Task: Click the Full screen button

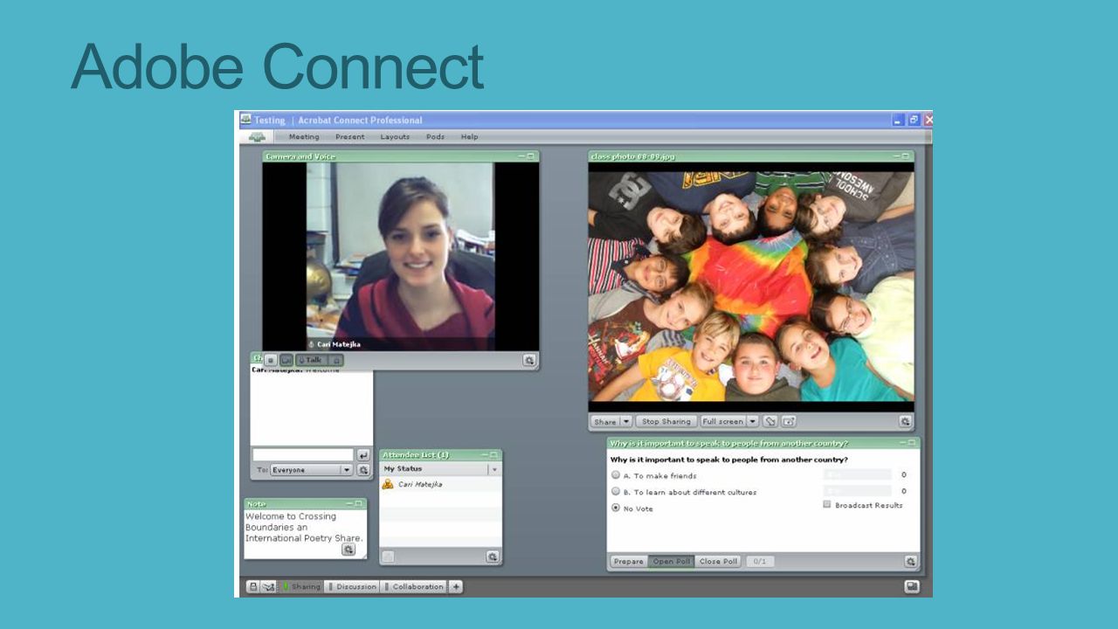Action: point(723,421)
